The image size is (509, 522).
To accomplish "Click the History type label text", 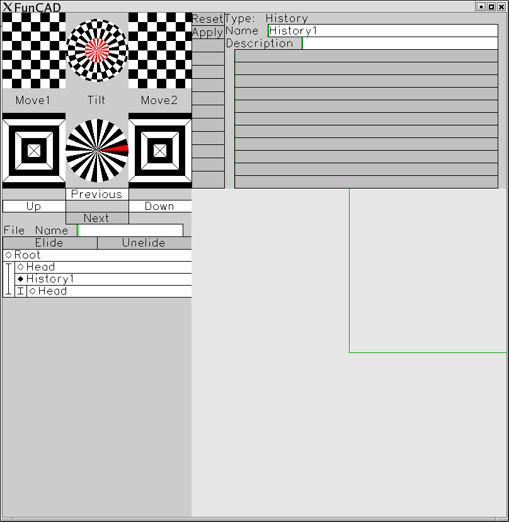I will point(287,18).
